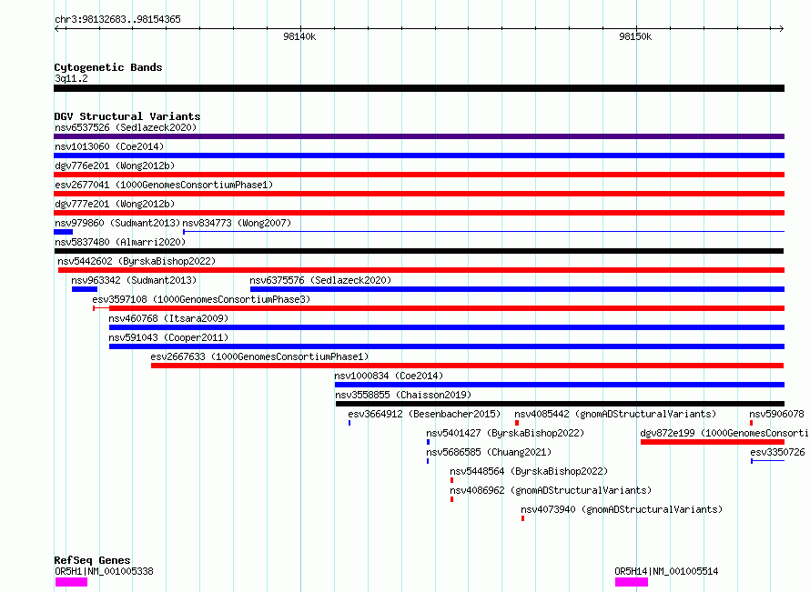The width and height of the screenshot is (810, 592).
Task: Click the left arrow of the ruler
Action: 56,28
